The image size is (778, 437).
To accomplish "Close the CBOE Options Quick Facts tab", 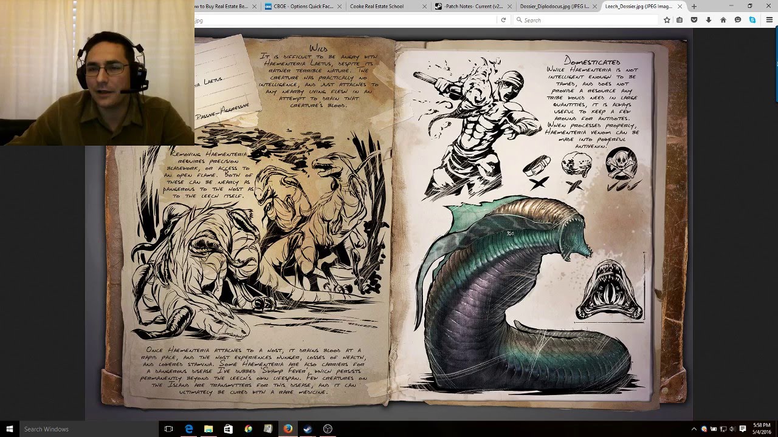I will [340, 6].
